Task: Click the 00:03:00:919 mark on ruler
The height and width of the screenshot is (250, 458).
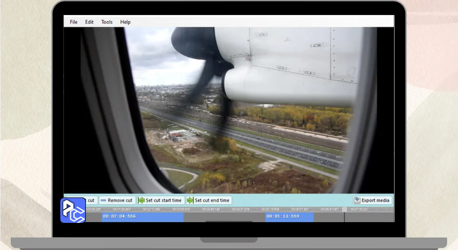Action: (x=182, y=210)
